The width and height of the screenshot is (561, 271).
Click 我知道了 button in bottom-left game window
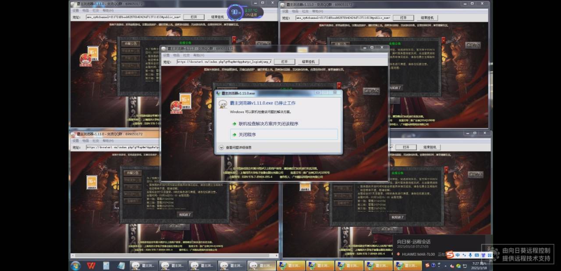coord(185,215)
